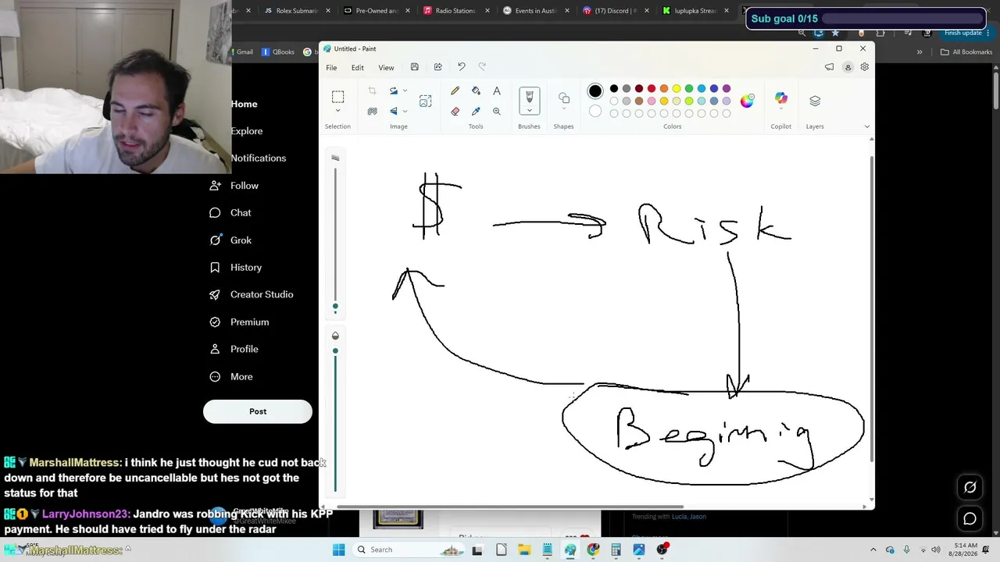Select the Pencil tool in Paint
Viewport: 1000px width, 562px height.
455,91
